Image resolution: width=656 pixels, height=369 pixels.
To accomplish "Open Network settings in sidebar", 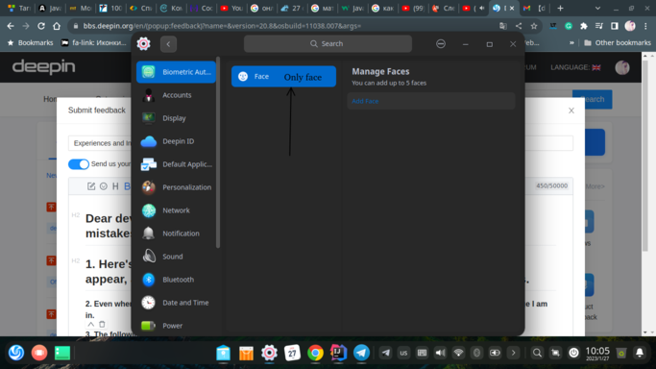I will click(x=176, y=210).
